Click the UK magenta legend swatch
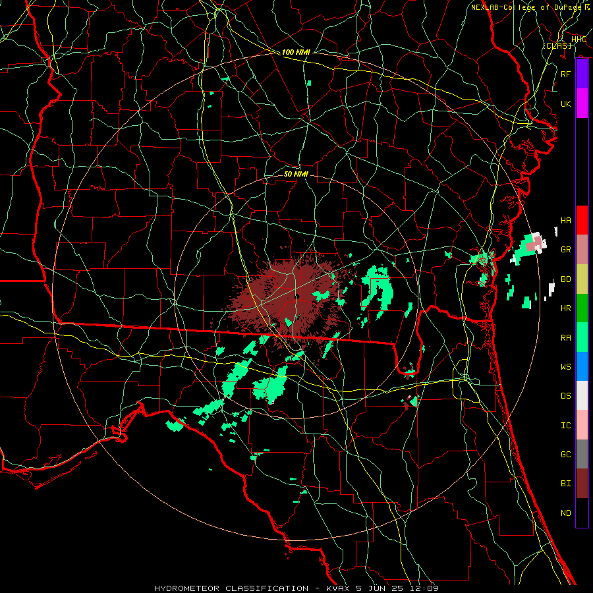The width and height of the screenshot is (593, 593). (582, 103)
